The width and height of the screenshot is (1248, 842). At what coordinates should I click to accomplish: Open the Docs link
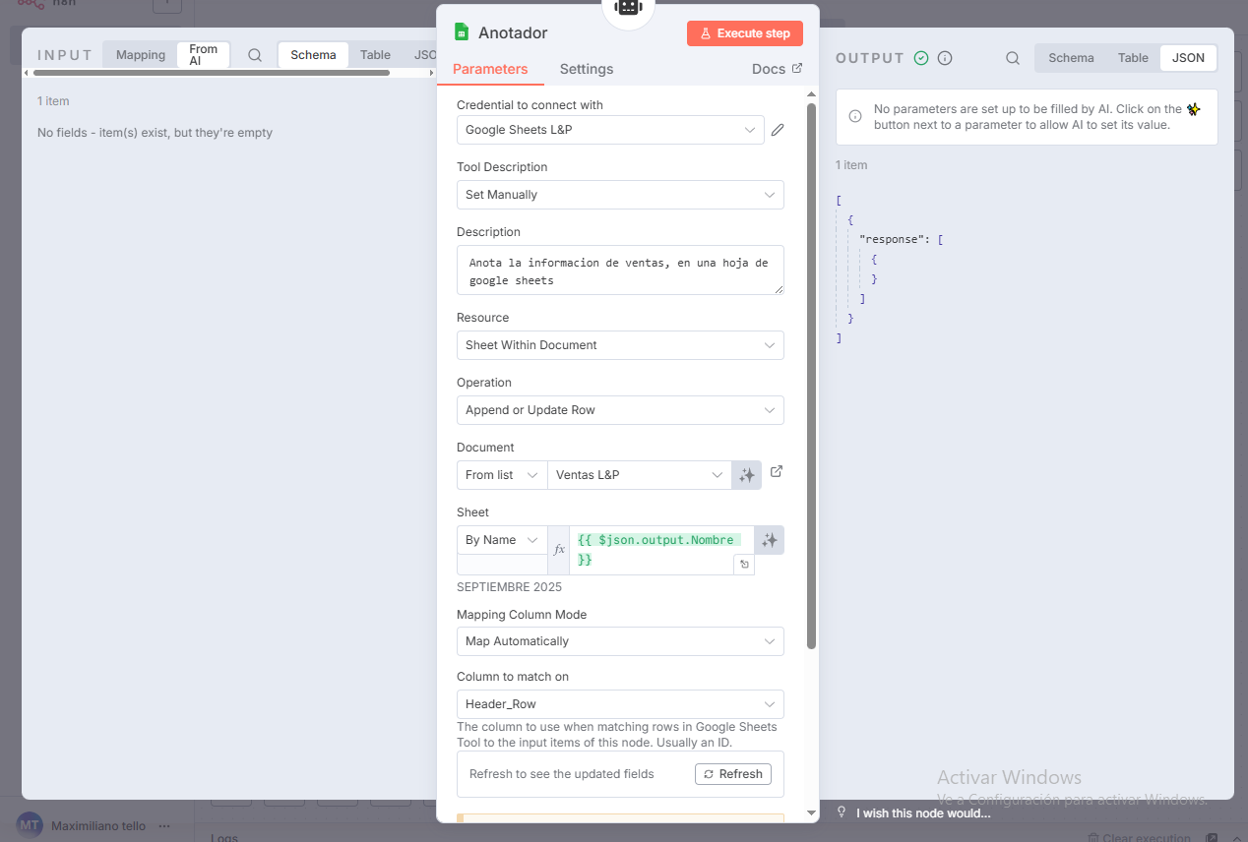[777, 69]
